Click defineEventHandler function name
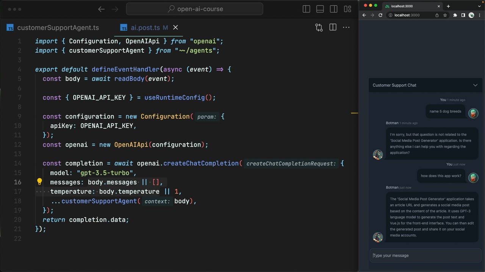 (125, 69)
